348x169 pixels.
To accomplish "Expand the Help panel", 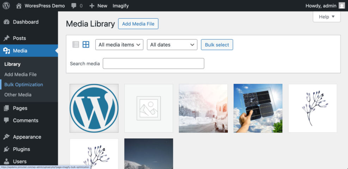I will (x=327, y=17).
